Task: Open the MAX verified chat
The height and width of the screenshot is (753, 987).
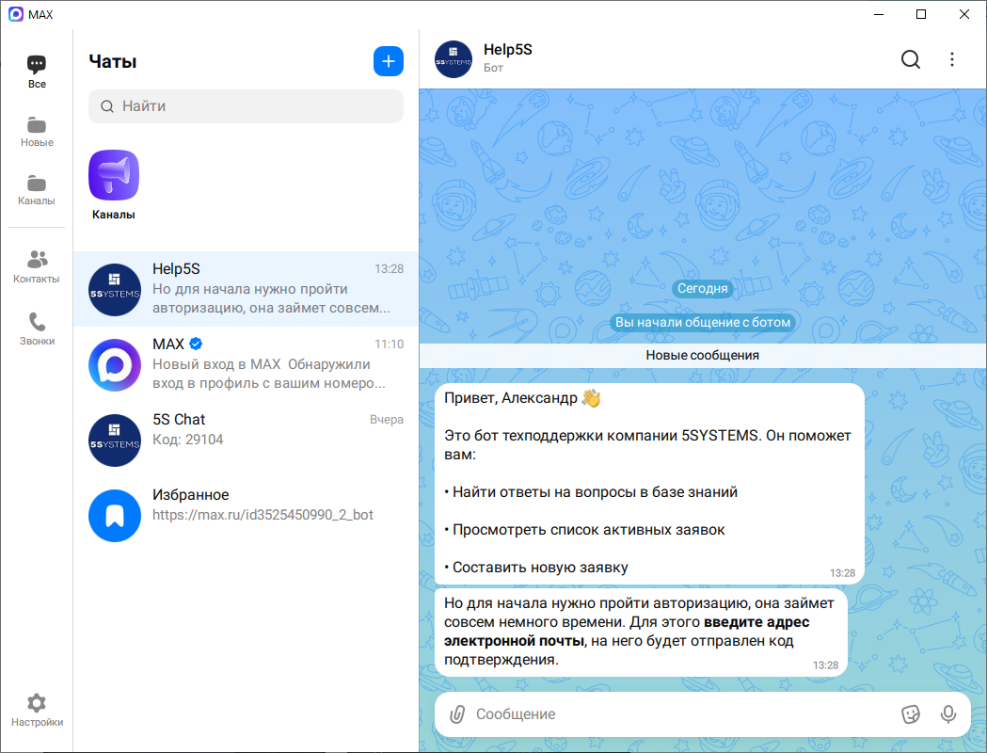Action: click(247, 364)
